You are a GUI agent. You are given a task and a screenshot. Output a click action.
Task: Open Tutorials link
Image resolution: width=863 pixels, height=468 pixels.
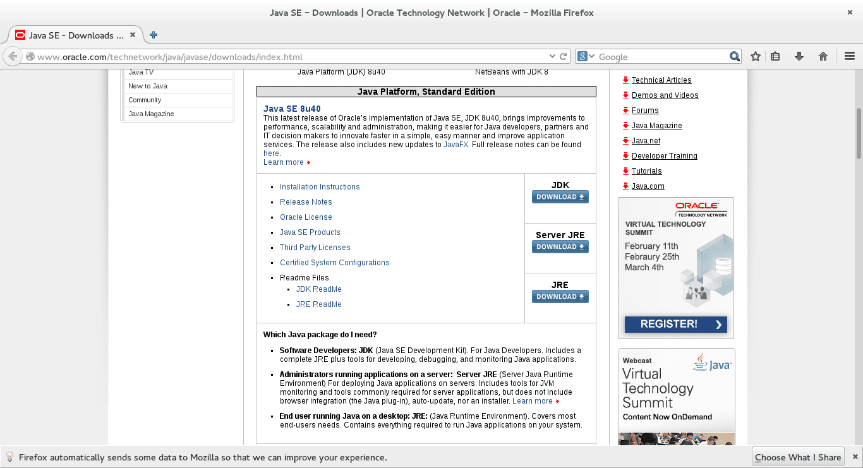click(x=647, y=171)
